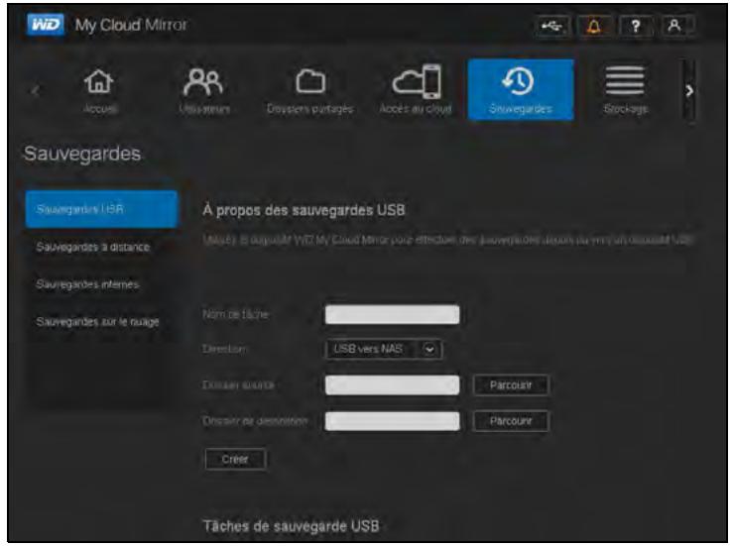Open the Stockage tab
This screenshot has height=546, width=731.
point(625,90)
